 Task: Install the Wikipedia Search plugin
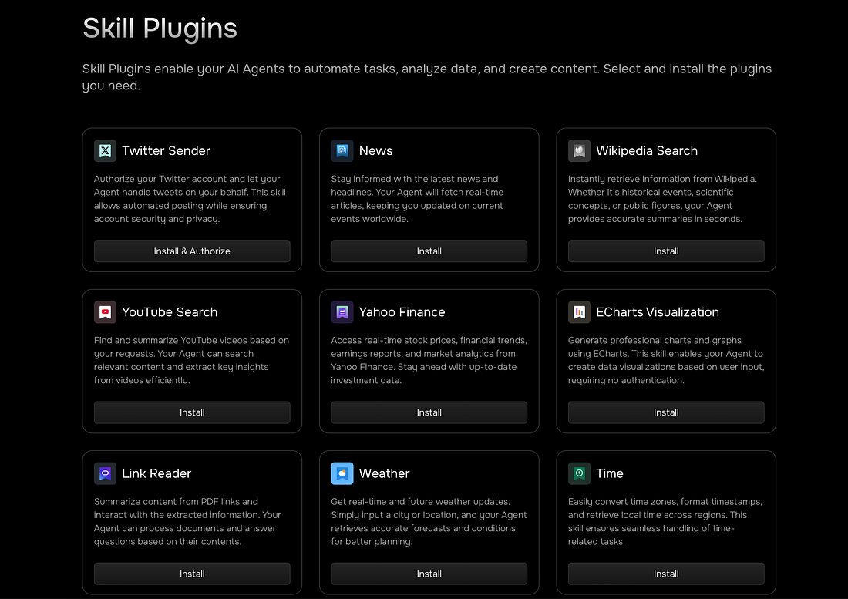666,251
